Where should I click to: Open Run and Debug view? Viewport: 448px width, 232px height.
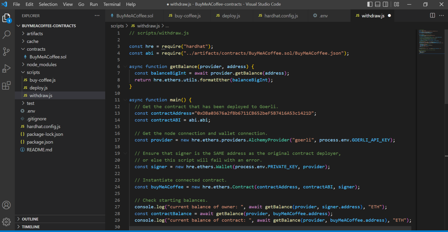coord(6,69)
